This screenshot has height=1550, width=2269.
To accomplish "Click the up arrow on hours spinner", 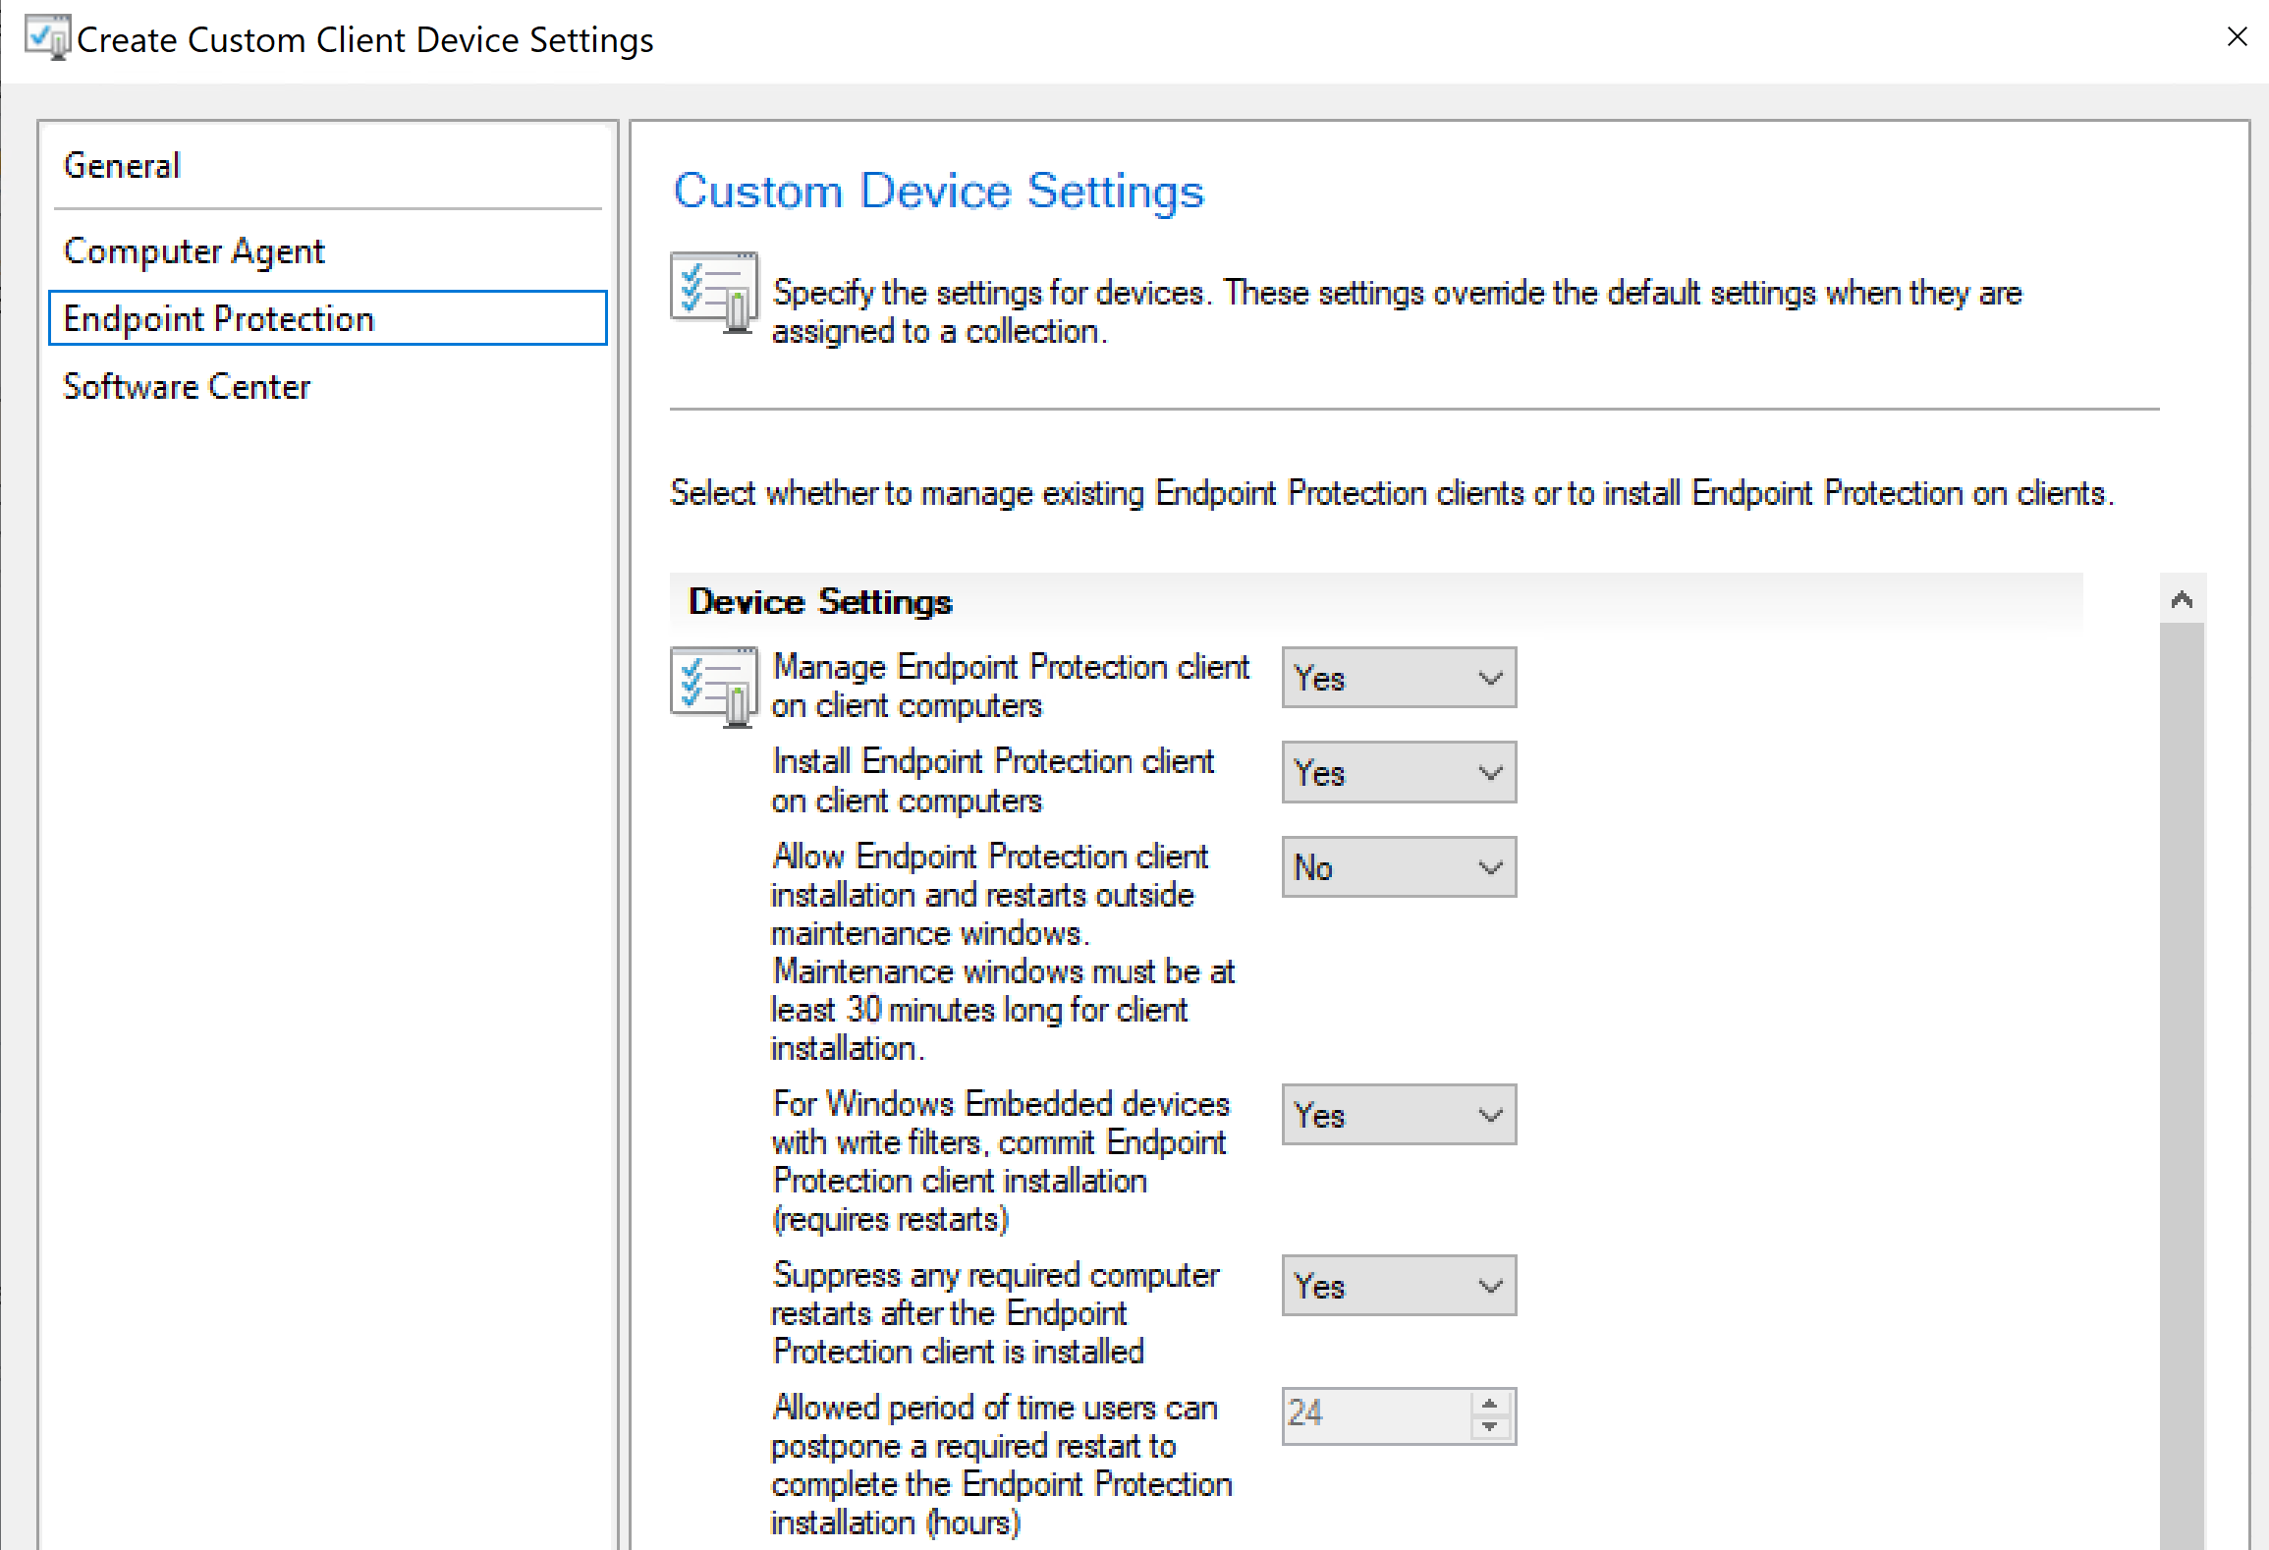I will [x=1489, y=1403].
